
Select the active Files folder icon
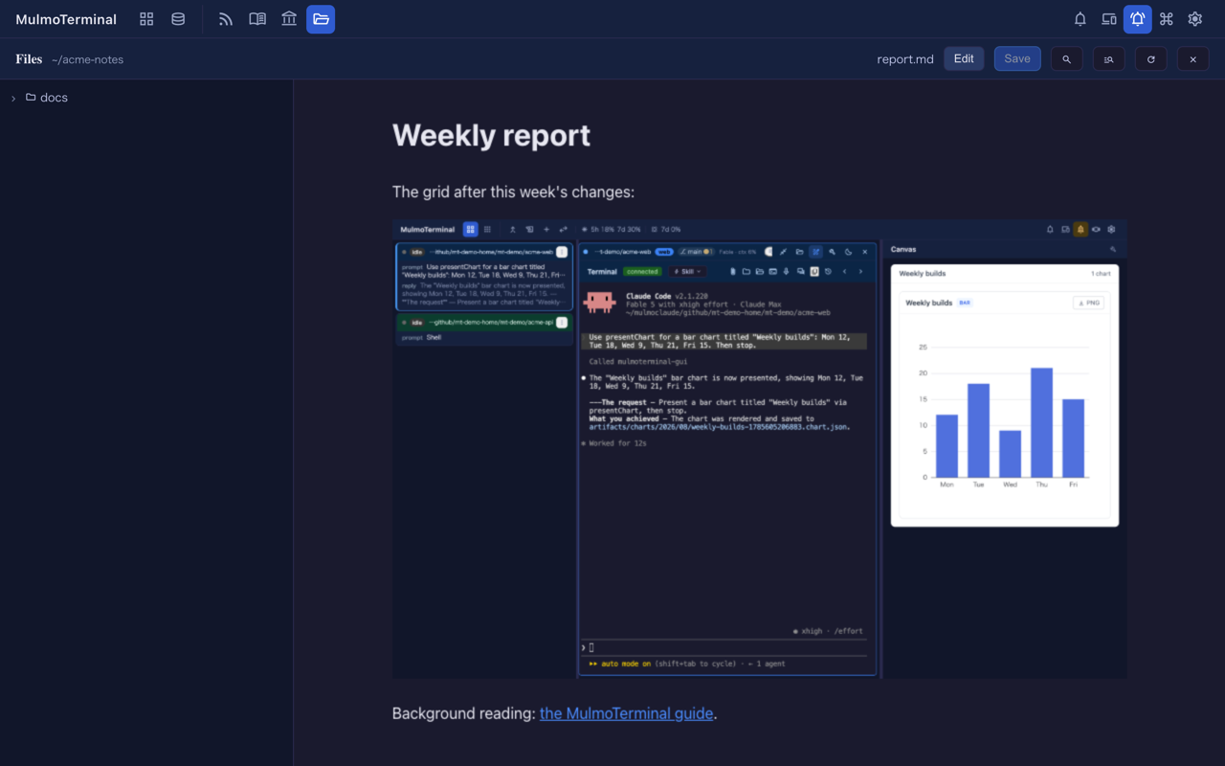[321, 19]
